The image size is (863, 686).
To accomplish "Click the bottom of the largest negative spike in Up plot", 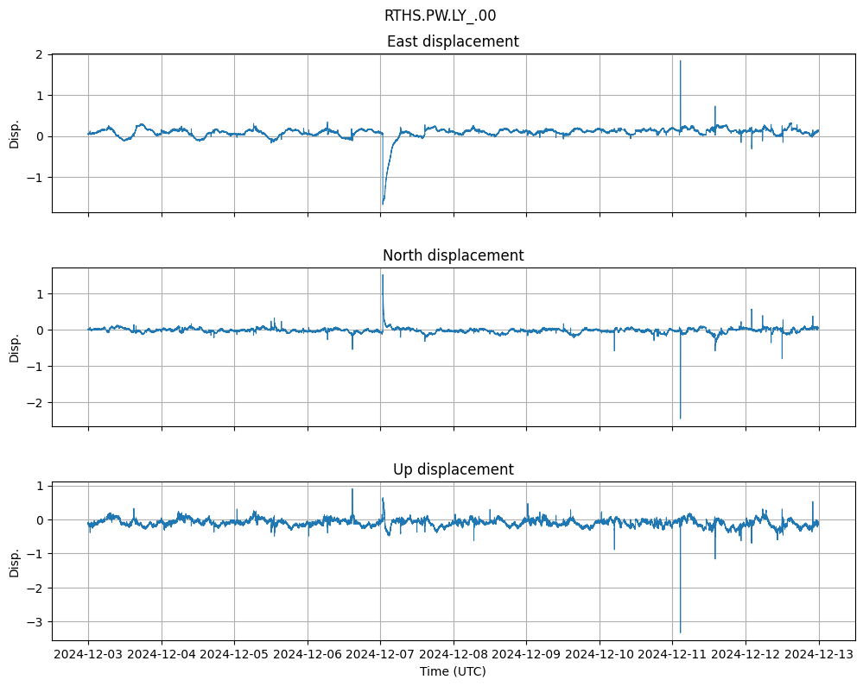I will pos(680,632).
